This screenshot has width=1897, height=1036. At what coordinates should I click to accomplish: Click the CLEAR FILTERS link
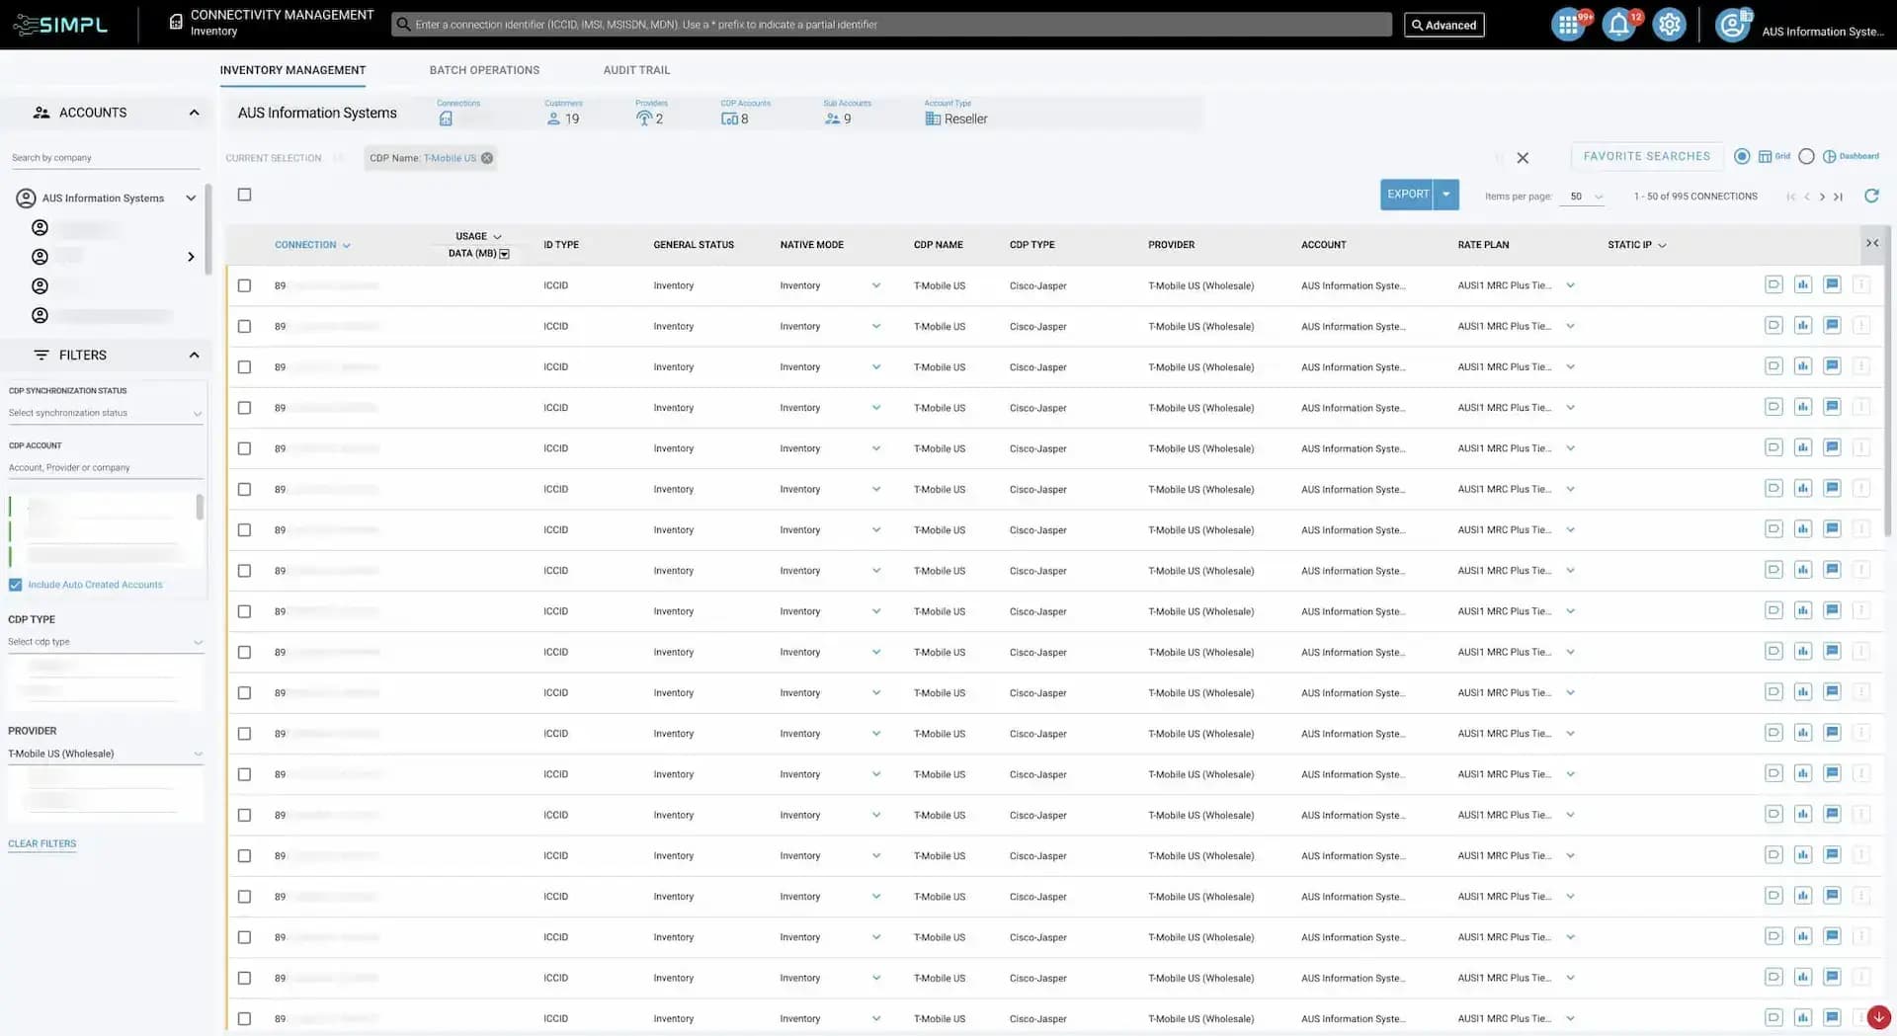[x=41, y=843]
